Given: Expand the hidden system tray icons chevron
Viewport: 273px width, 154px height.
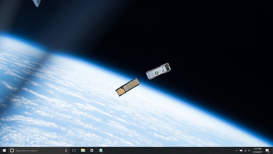Looking at the screenshot, I should (x=236, y=151).
